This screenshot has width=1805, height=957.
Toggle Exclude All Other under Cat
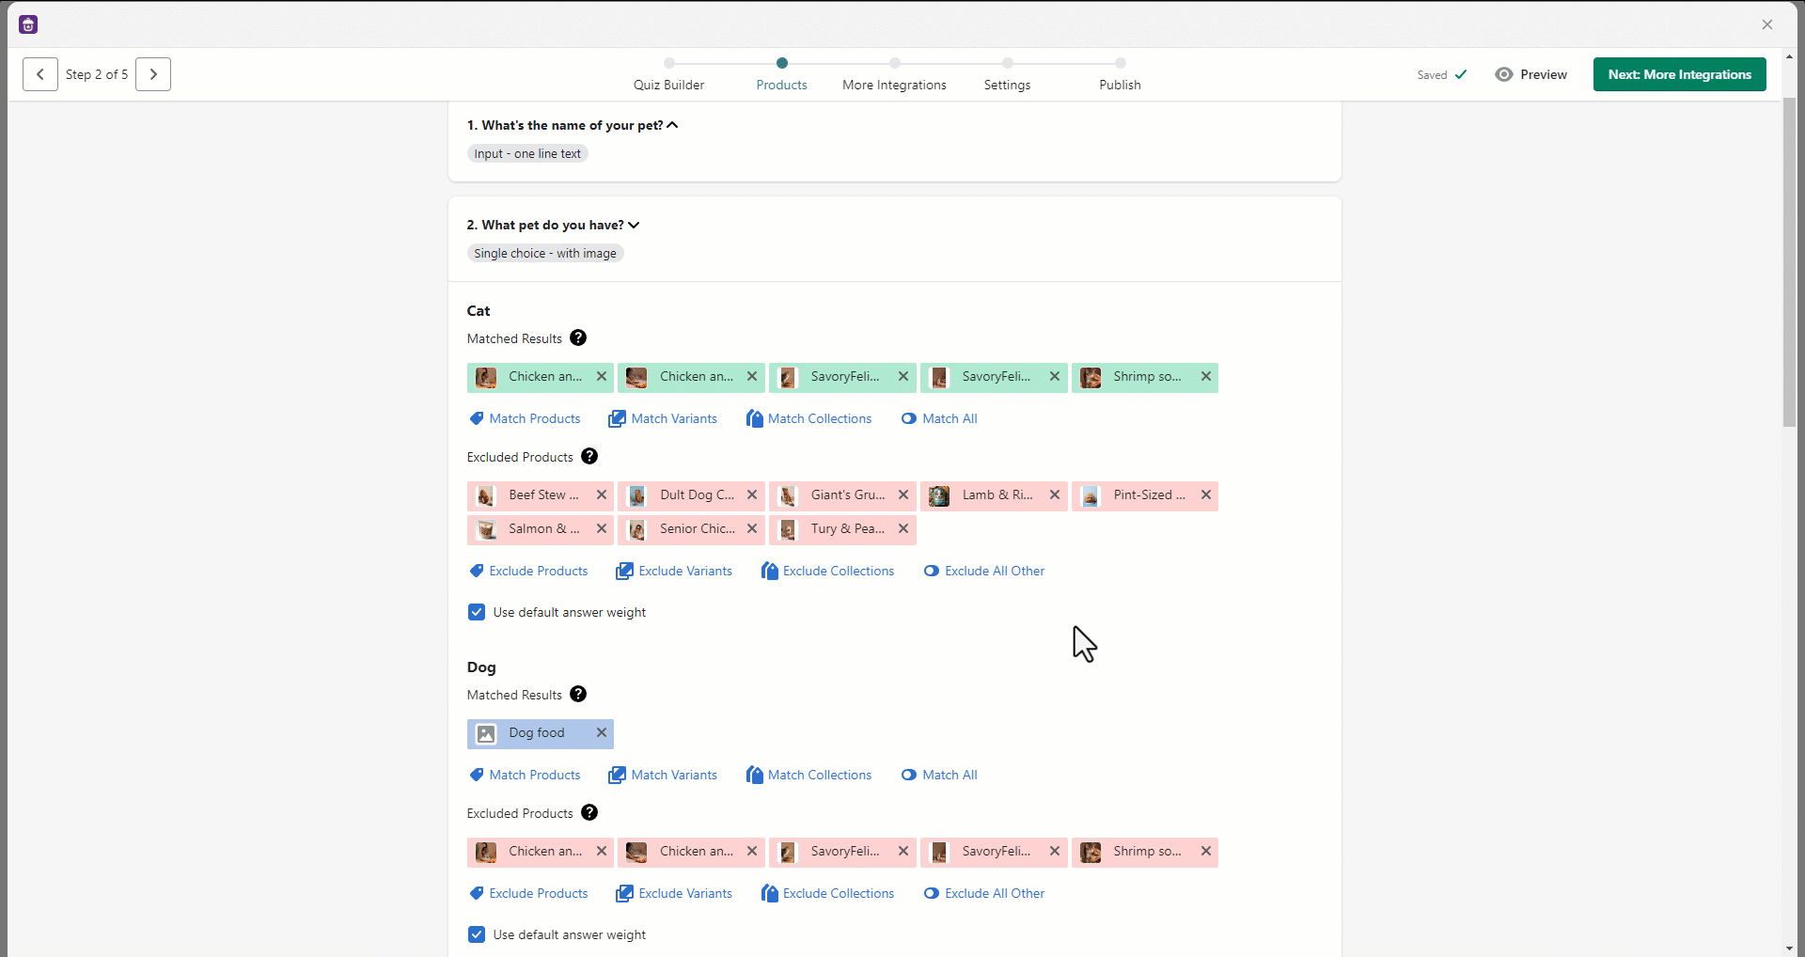(x=932, y=571)
